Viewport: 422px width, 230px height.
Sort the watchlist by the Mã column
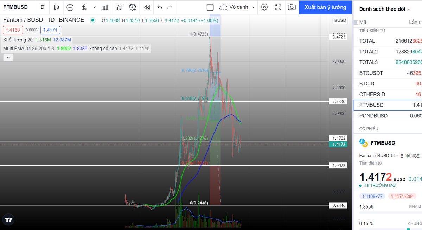tap(363, 22)
